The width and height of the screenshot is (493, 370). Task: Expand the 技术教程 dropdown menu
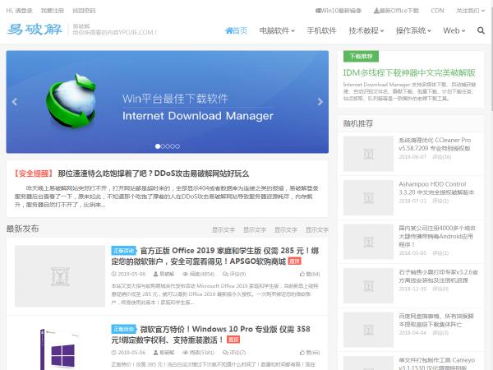click(366, 30)
